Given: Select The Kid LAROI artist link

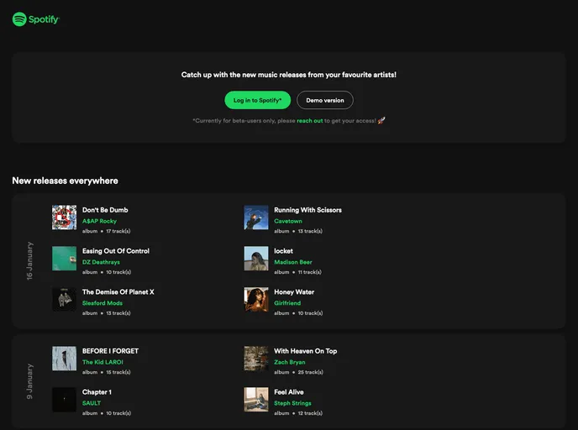Looking at the screenshot, I should [x=102, y=362].
